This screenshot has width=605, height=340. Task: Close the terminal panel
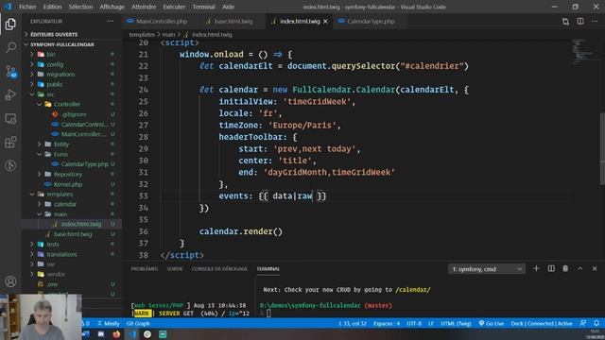(x=595, y=268)
